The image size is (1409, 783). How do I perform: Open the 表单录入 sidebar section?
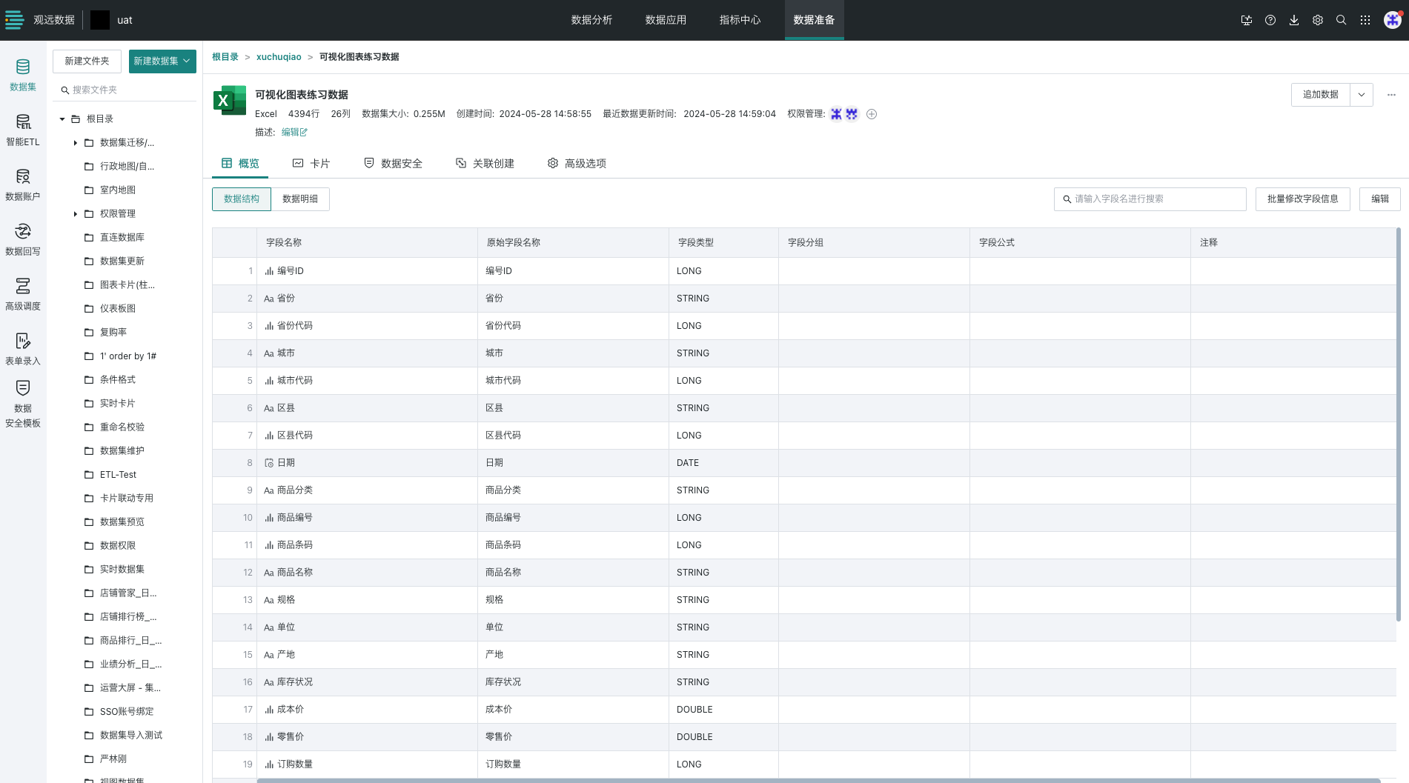pyautogui.click(x=23, y=349)
